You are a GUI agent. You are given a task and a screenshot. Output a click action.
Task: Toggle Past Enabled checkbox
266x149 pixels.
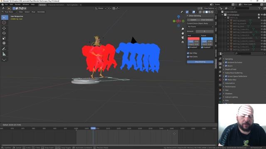tap(189, 47)
